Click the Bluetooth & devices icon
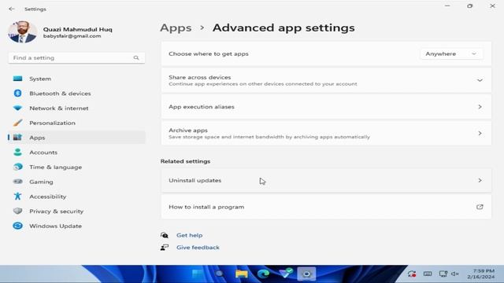 coord(17,94)
